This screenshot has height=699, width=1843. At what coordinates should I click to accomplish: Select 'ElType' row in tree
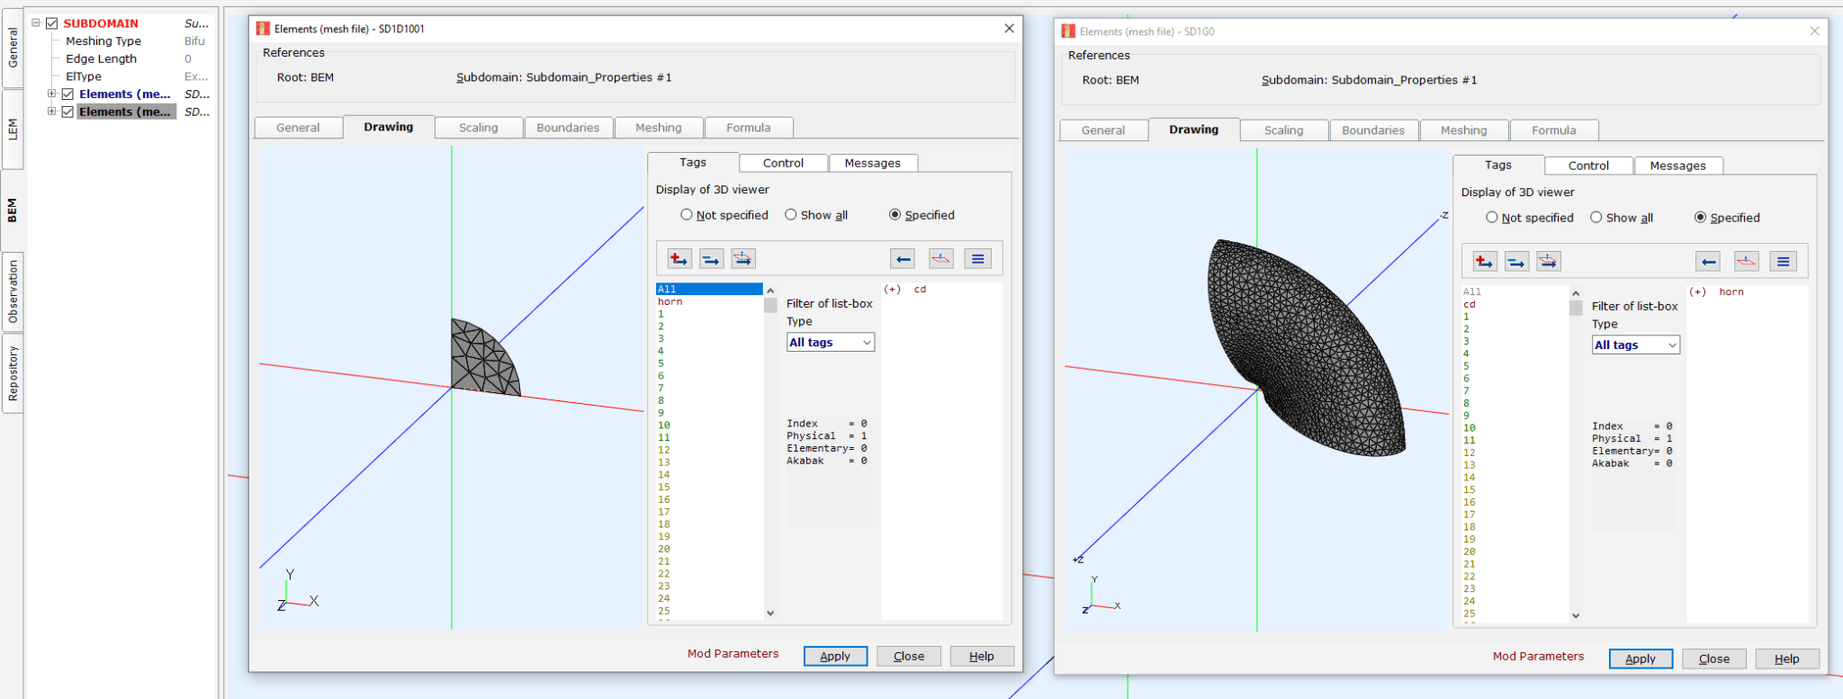pyautogui.click(x=83, y=76)
